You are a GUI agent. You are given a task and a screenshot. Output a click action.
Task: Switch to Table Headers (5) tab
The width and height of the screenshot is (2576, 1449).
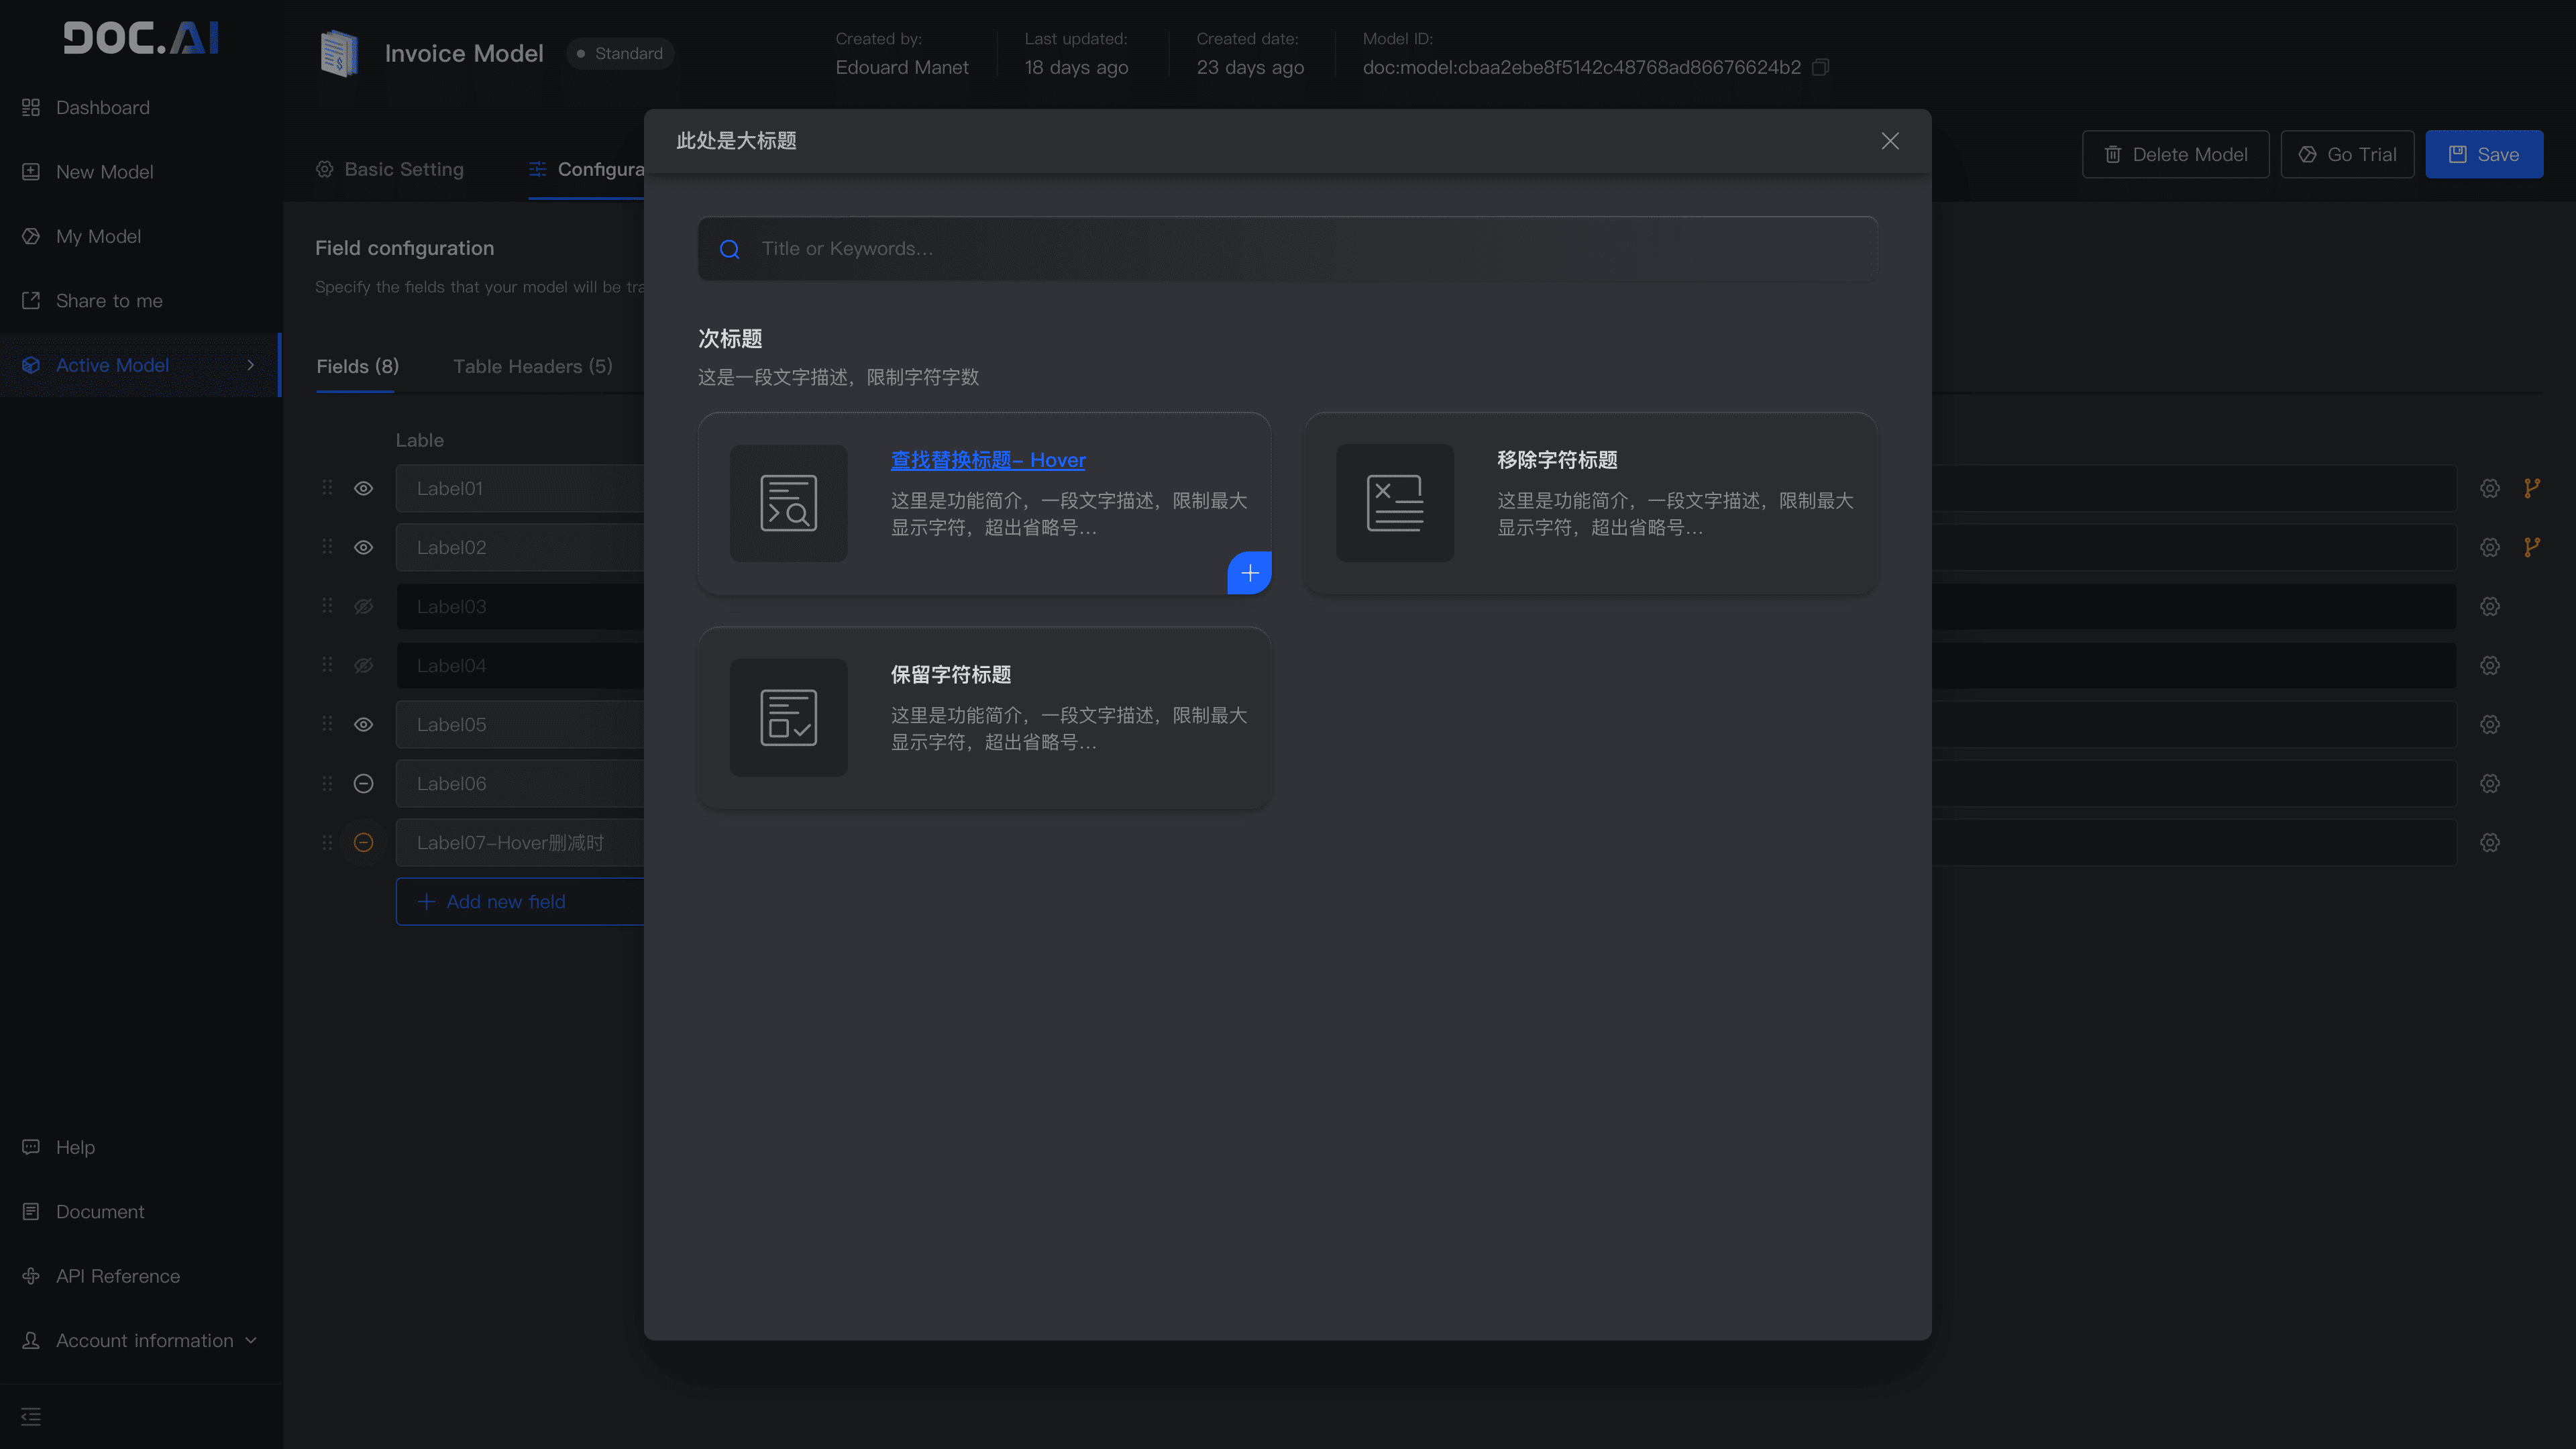coord(532,366)
